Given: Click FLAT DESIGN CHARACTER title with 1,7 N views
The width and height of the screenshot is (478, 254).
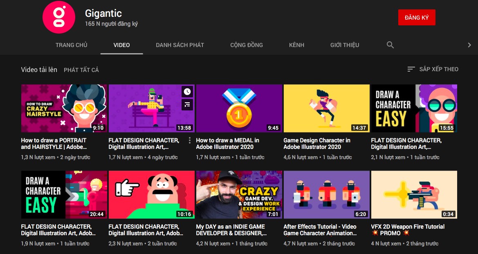Looking at the screenshot, I should (x=144, y=144).
